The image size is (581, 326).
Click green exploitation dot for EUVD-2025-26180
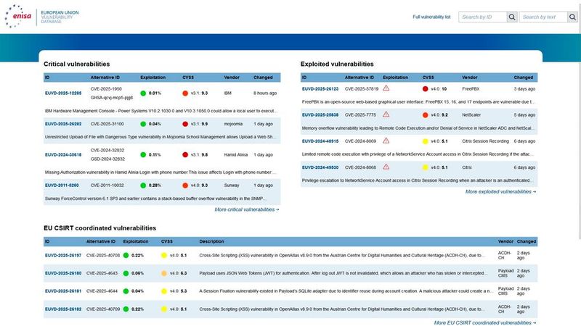point(126,273)
